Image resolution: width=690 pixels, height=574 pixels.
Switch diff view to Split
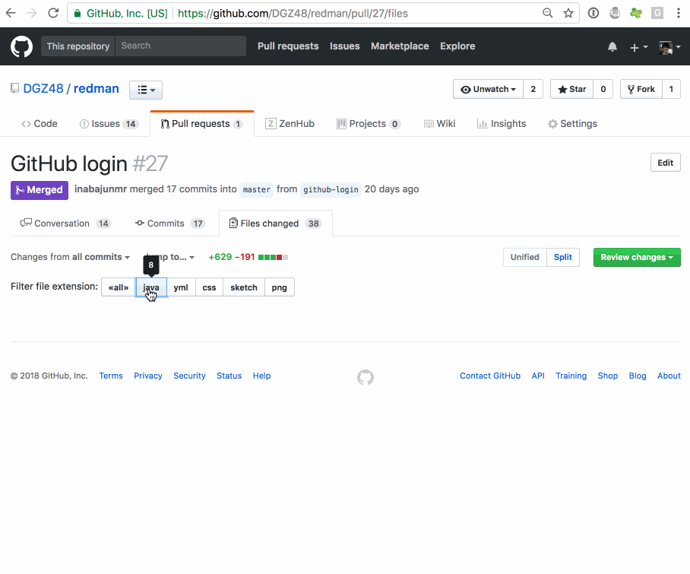tap(563, 257)
